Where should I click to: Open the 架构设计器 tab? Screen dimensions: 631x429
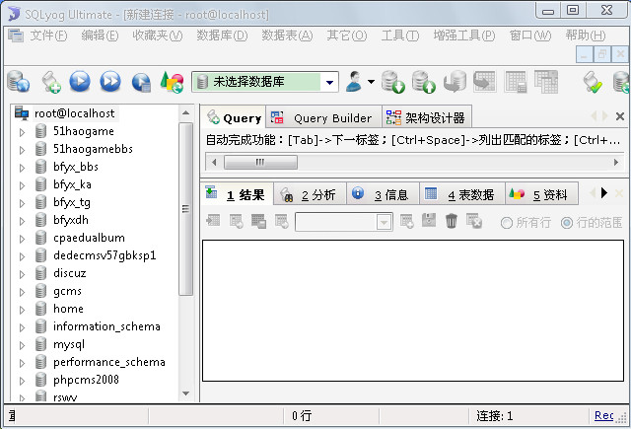tap(425, 118)
